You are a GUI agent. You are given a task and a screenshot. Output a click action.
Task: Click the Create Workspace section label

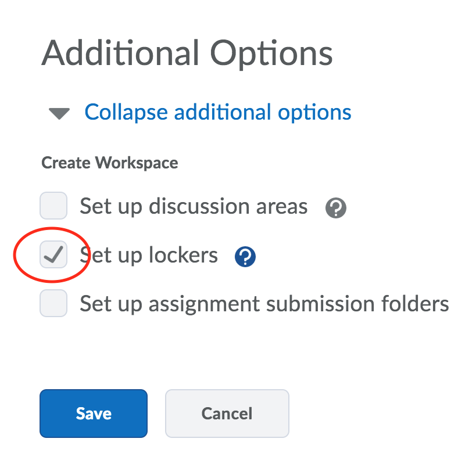point(110,163)
